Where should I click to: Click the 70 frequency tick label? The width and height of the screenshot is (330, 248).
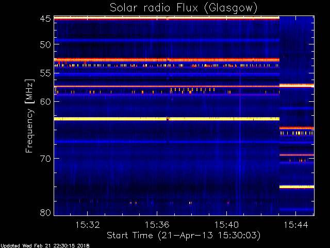point(45,159)
